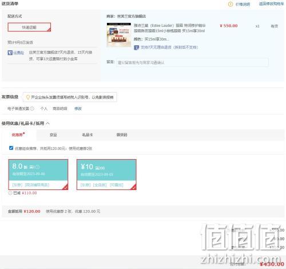The height and width of the screenshot is (269, 286).
Task: Click the 商品明细 invoice content text
Action: coord(60,109)
